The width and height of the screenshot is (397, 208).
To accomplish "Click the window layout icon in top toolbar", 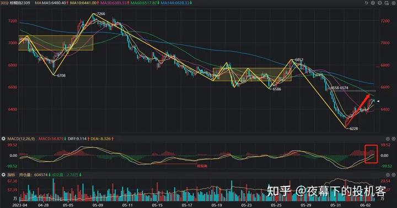I will coord(387,3).
